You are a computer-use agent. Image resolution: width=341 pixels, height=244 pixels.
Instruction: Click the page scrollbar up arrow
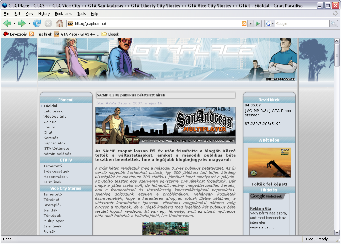[x=337, y=41]
